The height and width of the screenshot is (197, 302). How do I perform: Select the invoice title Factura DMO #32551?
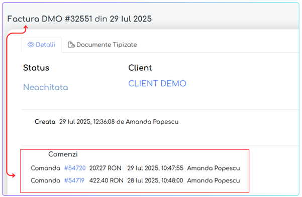tap(50, 19)
